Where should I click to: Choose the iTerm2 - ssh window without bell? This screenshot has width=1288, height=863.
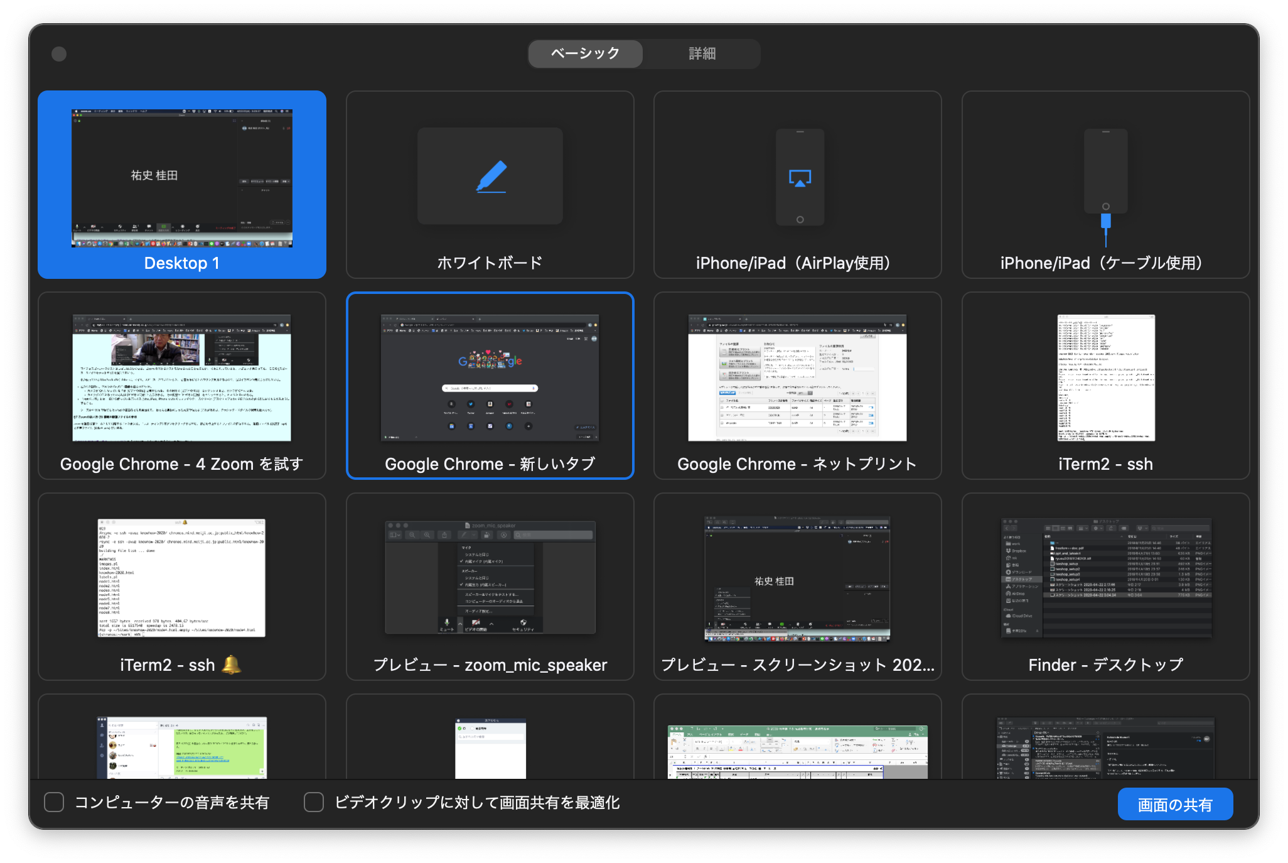[x=1105, y=386]
